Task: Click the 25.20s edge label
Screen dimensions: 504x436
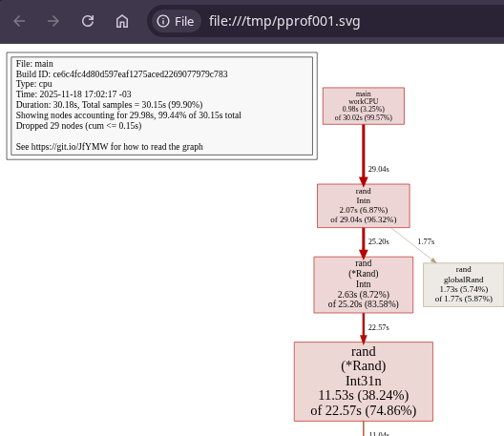Action: click(379, 241)
